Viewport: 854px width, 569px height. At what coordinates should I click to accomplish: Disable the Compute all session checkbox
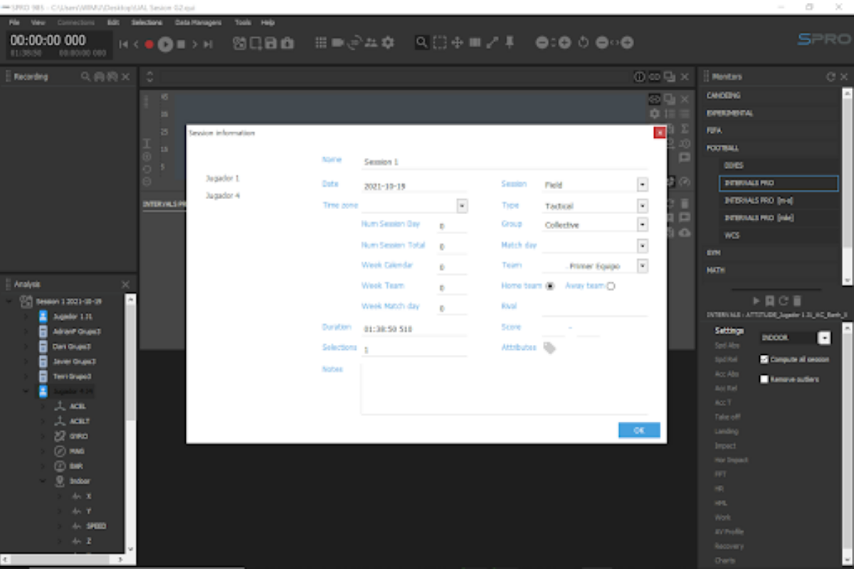point(765,359)
